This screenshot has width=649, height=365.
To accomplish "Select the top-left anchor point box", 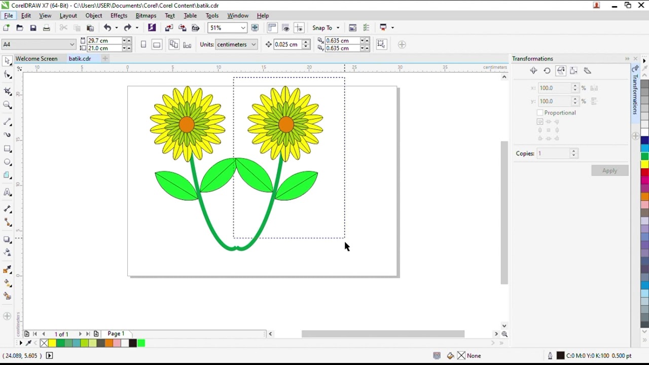I will pyautogui.click(x=540, y=122).
